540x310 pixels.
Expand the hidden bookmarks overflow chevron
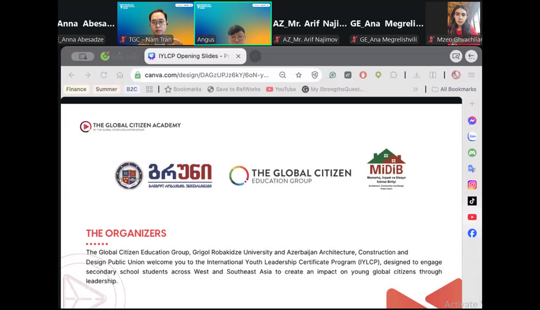point(415,89)
